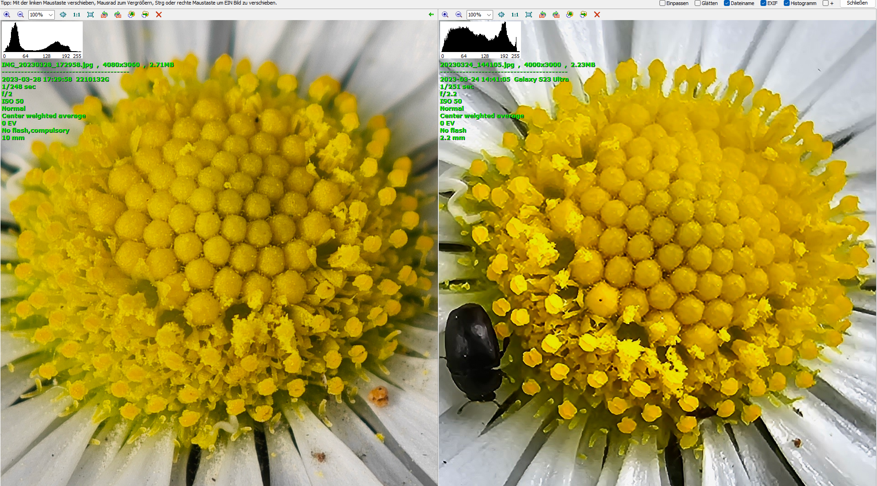
Task: Click the beetle in the right image
Action: coord(473,351)
